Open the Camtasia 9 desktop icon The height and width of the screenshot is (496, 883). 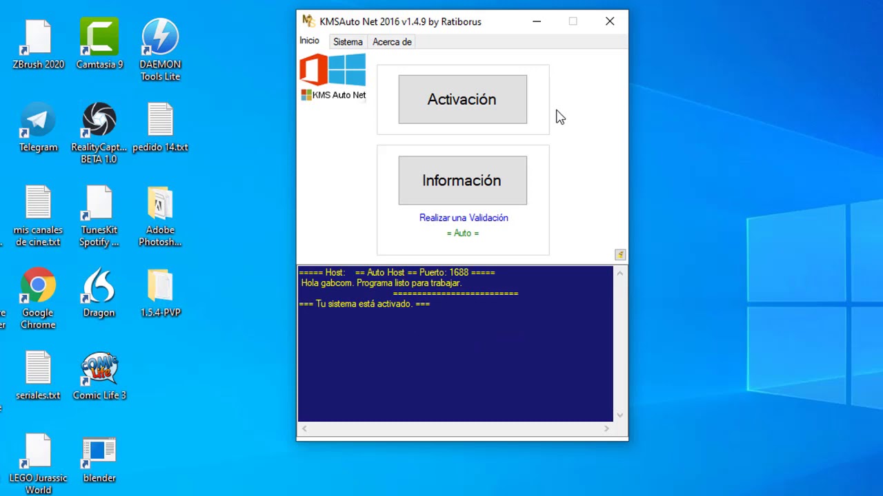99,45
